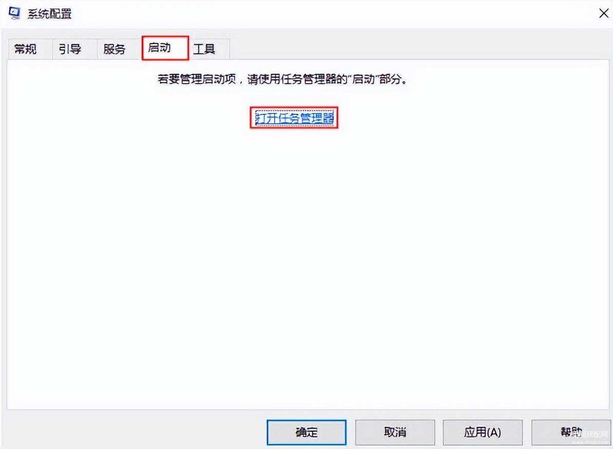Activate the General (常规) settings tab
This screenshot has width=613, height=449.
[x=26, y=49]
